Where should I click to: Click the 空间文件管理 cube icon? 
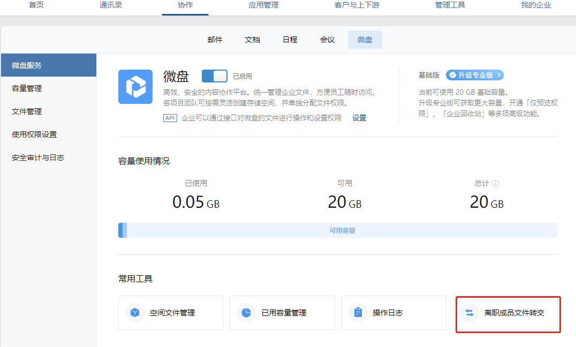pos(135,313)
